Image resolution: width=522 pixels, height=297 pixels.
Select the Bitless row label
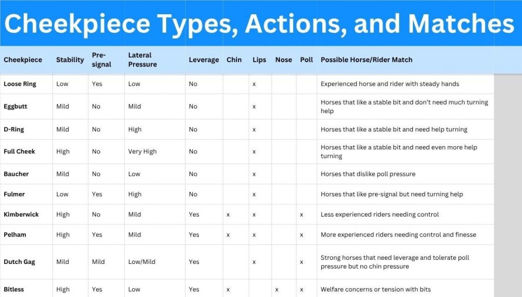tap(14, 289)
